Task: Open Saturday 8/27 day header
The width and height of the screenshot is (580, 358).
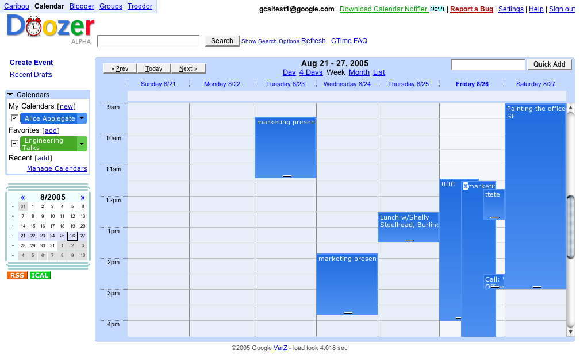Action: pyautogui.click(x=536, y=84)
